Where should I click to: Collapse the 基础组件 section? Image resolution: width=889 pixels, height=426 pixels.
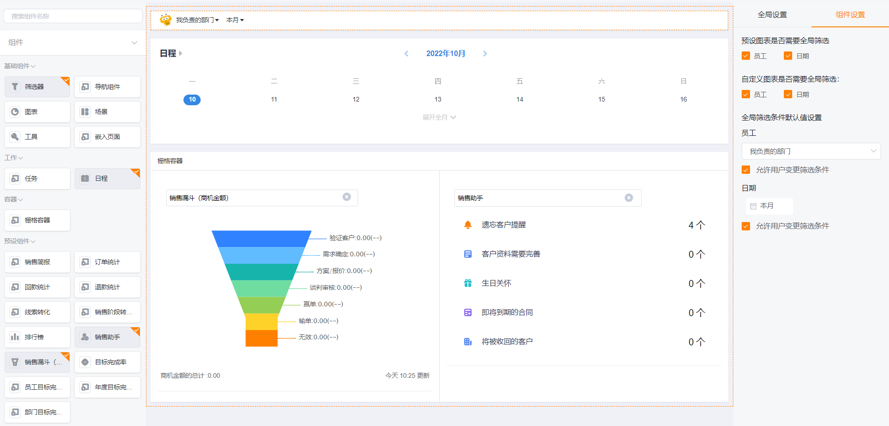click(20, 66)
